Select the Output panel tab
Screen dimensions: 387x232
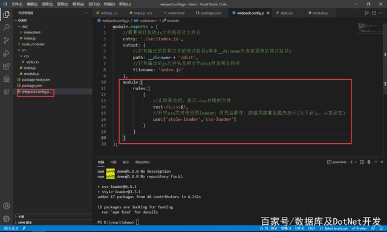[126, 162]
